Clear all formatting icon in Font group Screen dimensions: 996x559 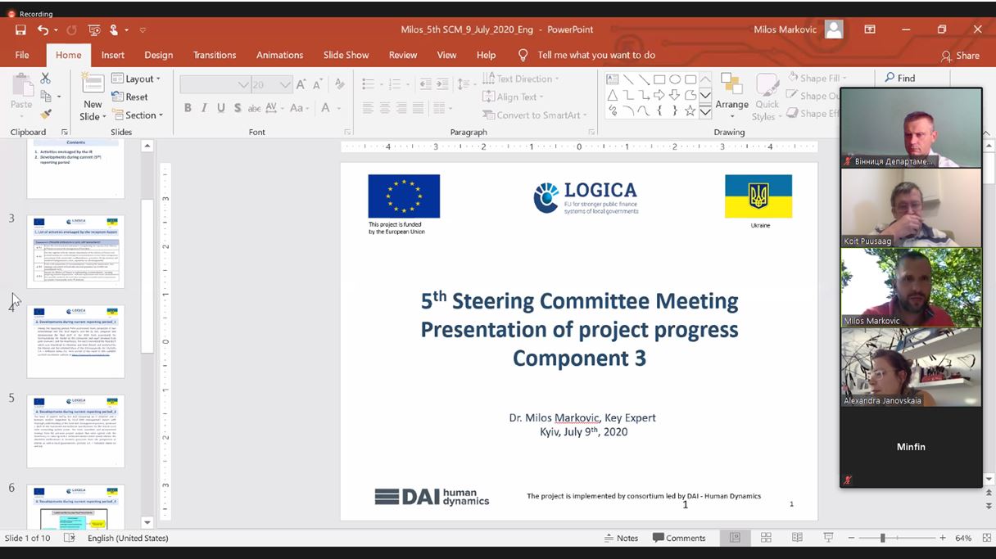pyautogui.click(x=340, y=84)
